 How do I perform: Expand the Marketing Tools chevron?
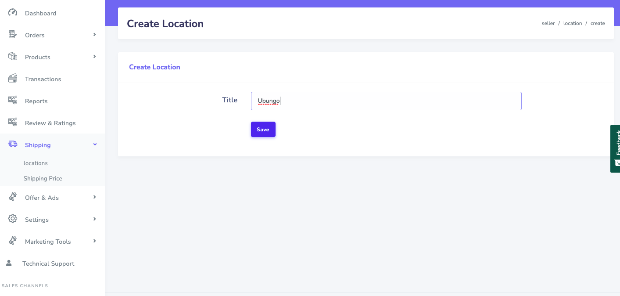94,241
